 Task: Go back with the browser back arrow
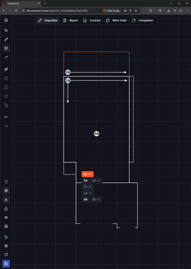click(x=4, y=11)
